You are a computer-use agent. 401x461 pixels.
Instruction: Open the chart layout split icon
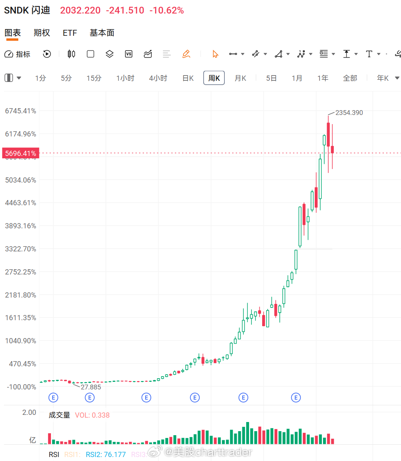9,78
